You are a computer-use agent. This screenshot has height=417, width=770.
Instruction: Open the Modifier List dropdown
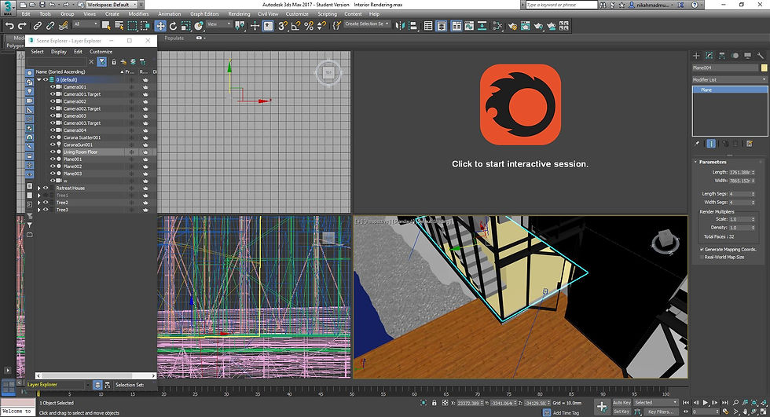[729, 79]
